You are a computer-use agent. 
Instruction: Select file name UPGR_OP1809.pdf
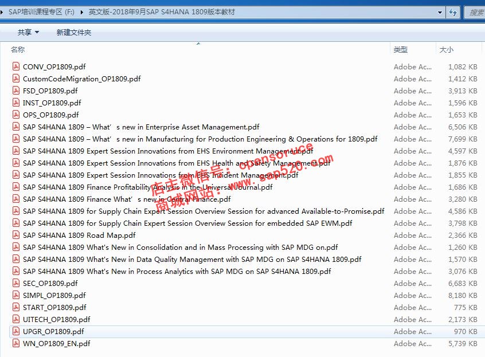point(53,332)
